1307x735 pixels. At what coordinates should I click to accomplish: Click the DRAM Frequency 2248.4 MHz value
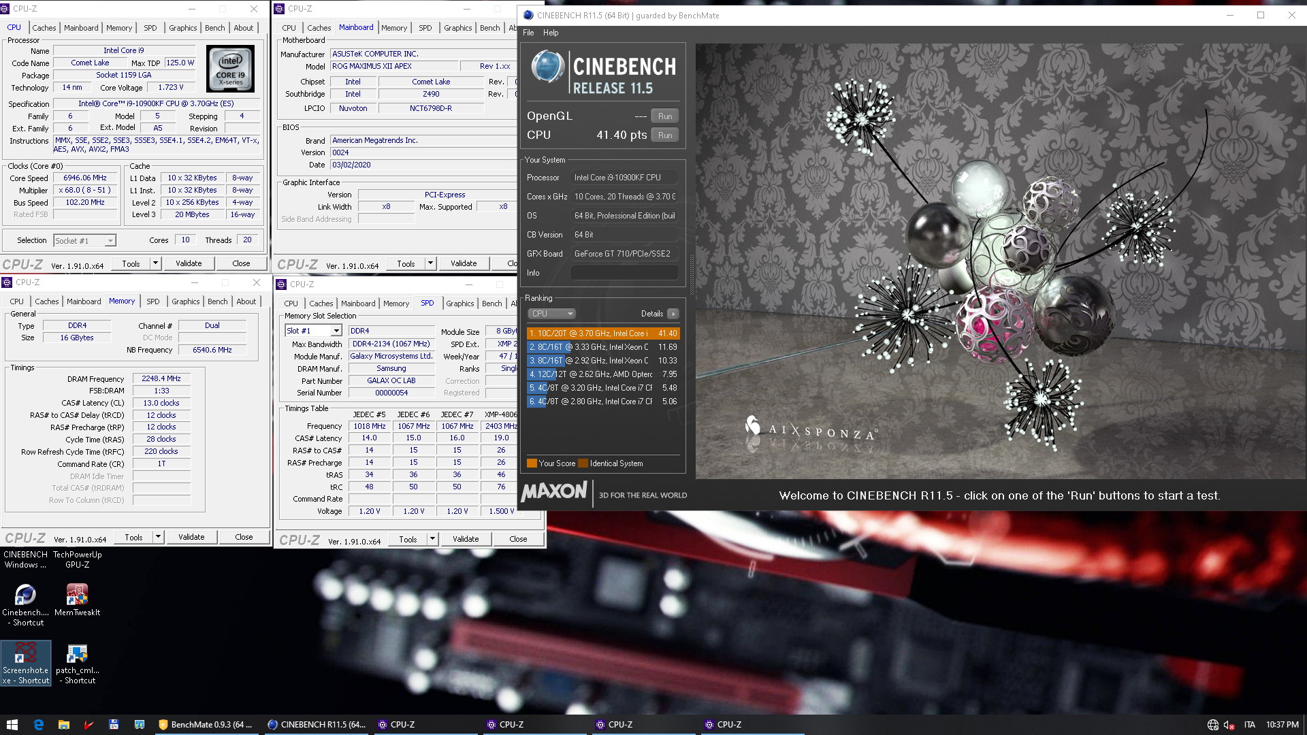coord(161,379)
